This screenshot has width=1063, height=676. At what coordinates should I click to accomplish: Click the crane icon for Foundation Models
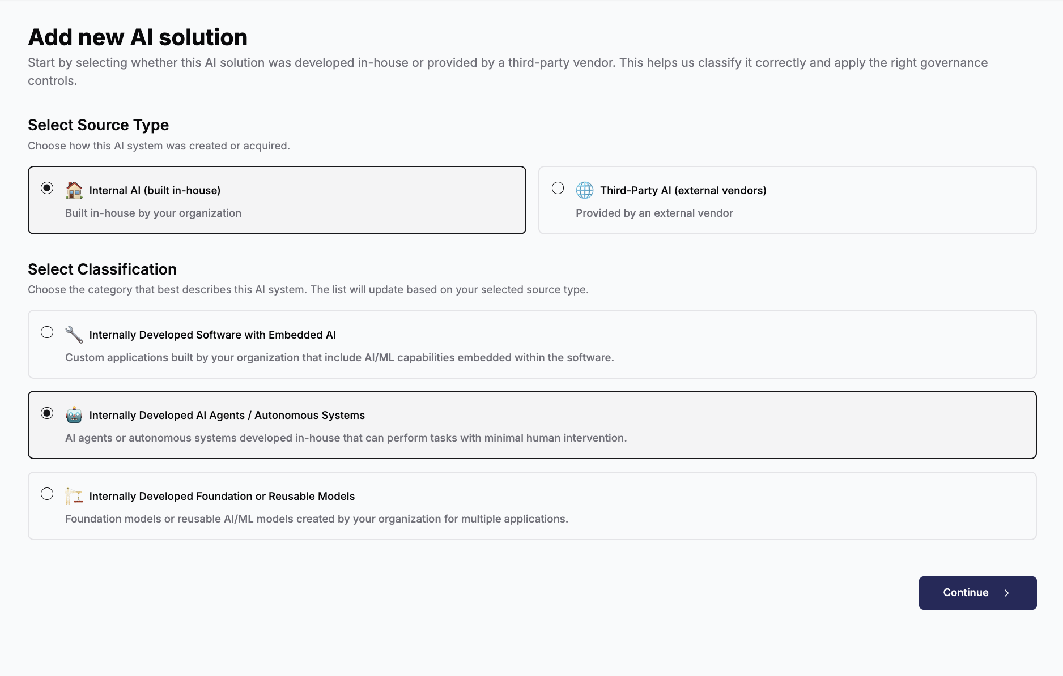[74, 496]
